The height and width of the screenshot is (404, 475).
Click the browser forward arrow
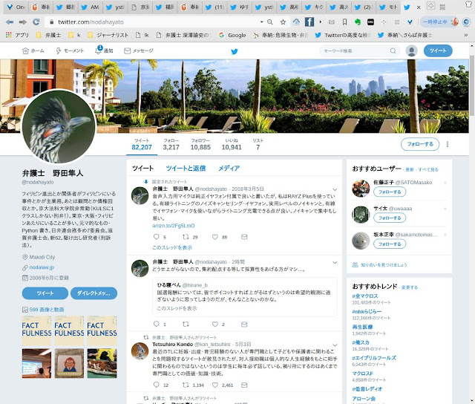pyautogui.click(x=23, y=22)
